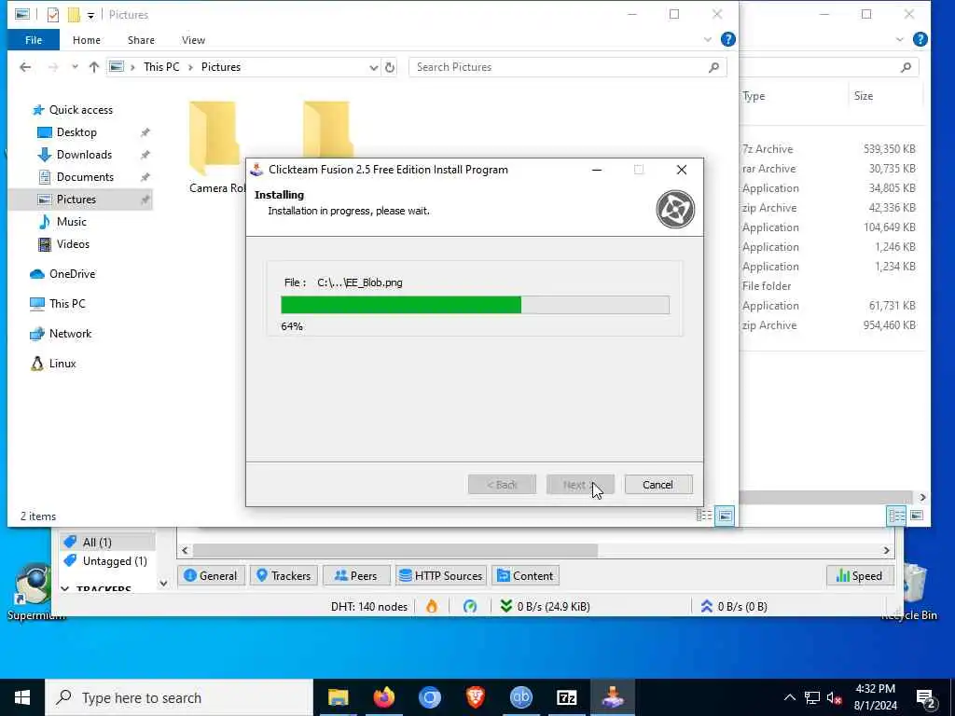
Task: Click the flame connection status icon
Action: tap(432, 606)
